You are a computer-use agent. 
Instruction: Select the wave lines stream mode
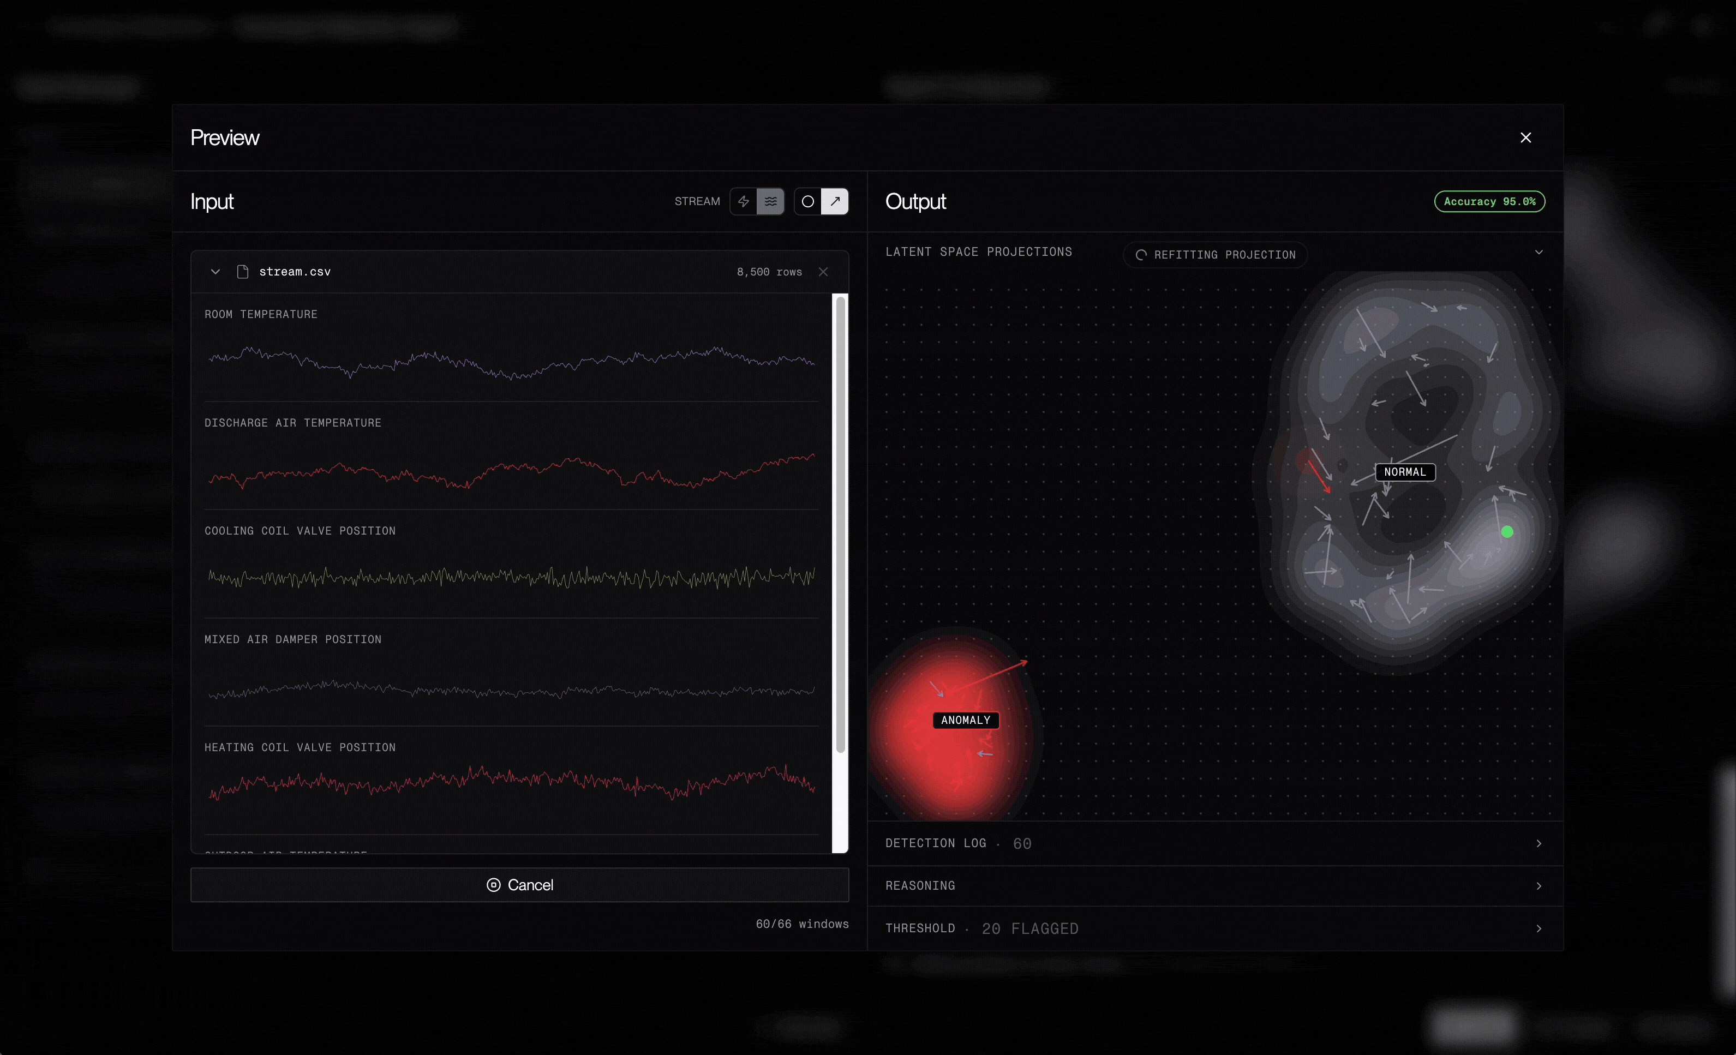point(771,201)
